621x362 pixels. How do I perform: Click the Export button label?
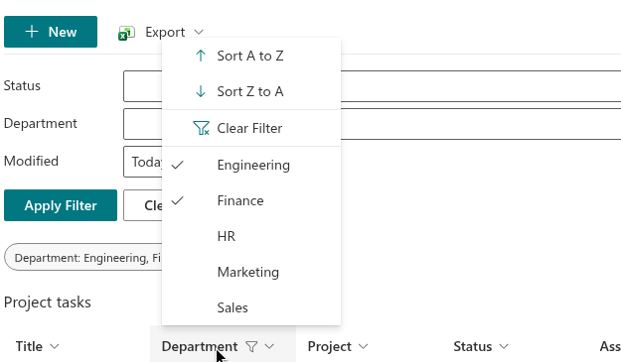click(165, 32)
